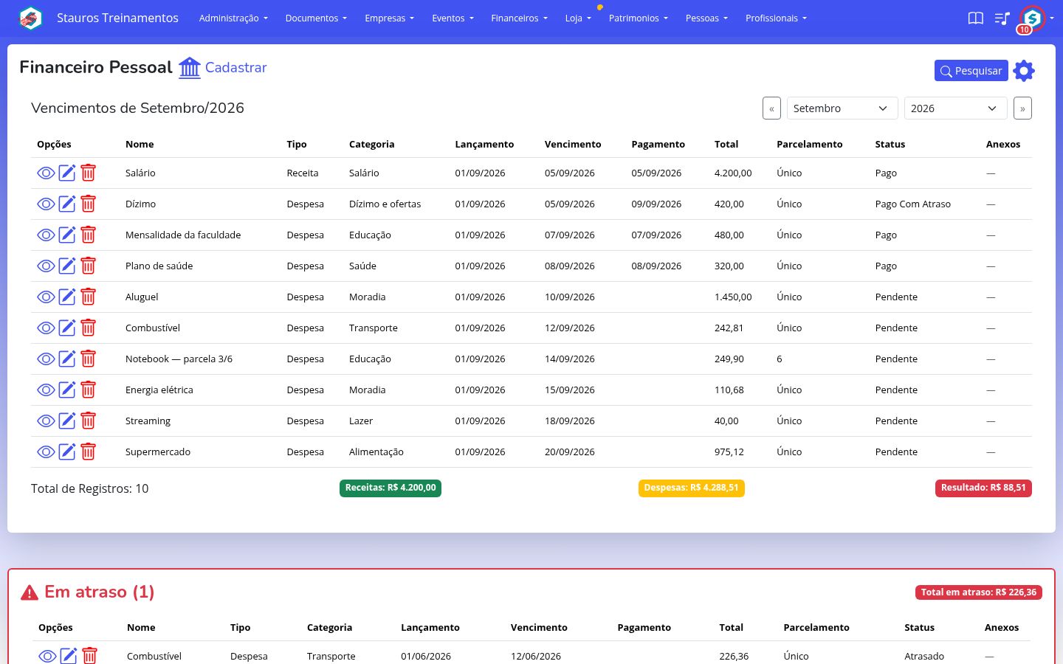View the Energia elétrica entry
This screenshot has width=1063, height=664.
click(46, 390)
